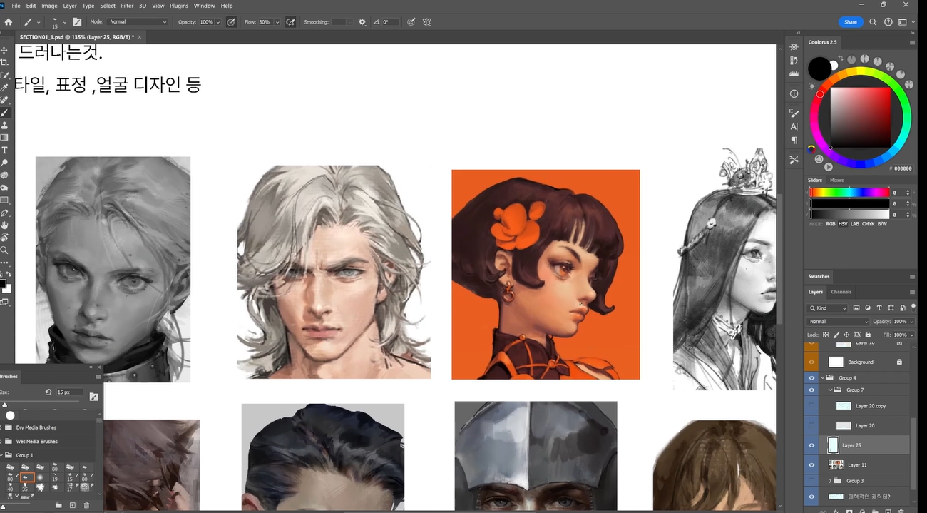The width and height of the screenshot is (927, 513).
Task: Click the Lock all padlock icon
Action: coord(868,335)
